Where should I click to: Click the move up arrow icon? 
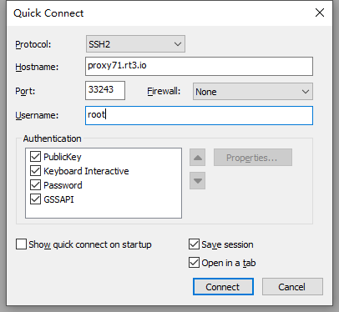point(197,158)
